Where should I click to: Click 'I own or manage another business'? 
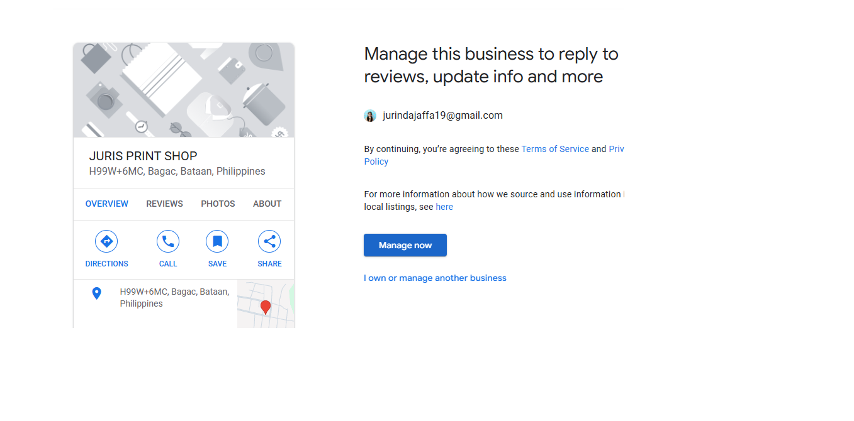coord(435,278)
